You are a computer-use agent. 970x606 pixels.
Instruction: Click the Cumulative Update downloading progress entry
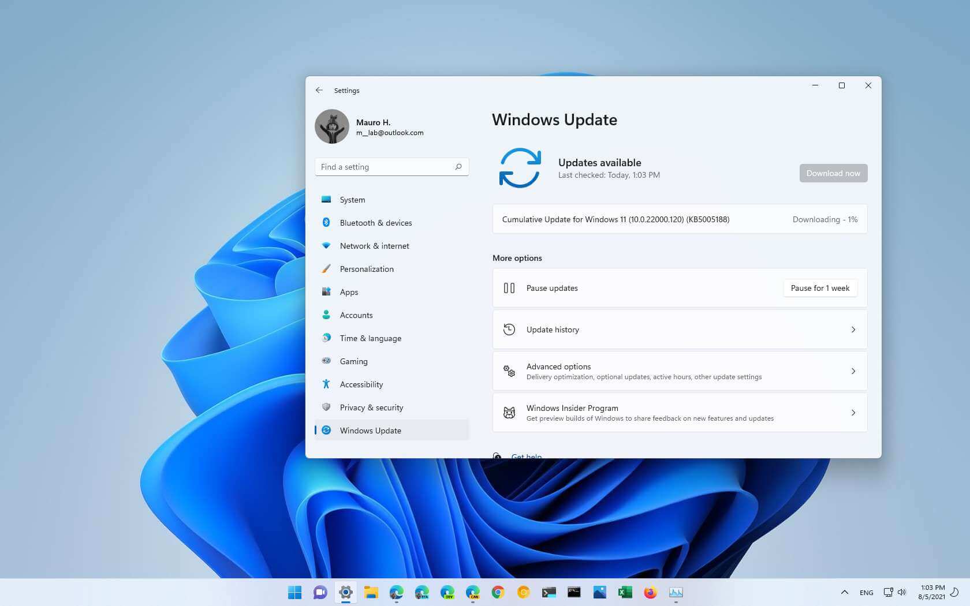(679, 219)
